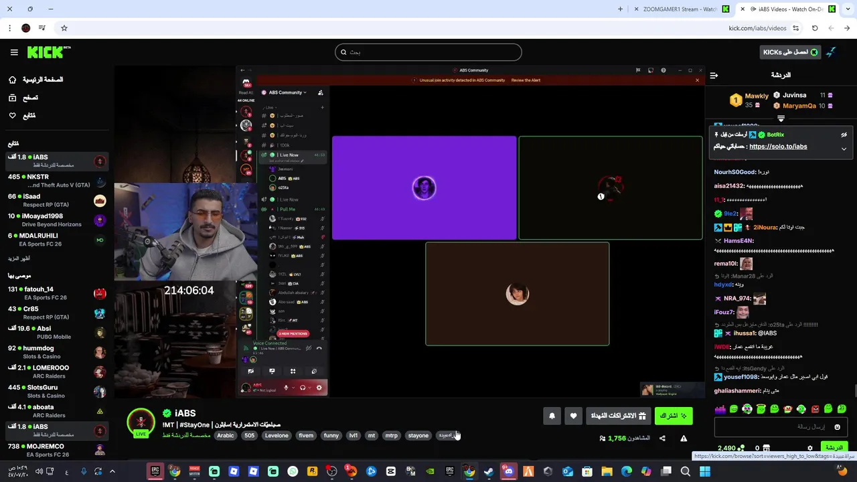857x482 pixels.
Task: Select the funny tag
Action: (x=331, y=436)
